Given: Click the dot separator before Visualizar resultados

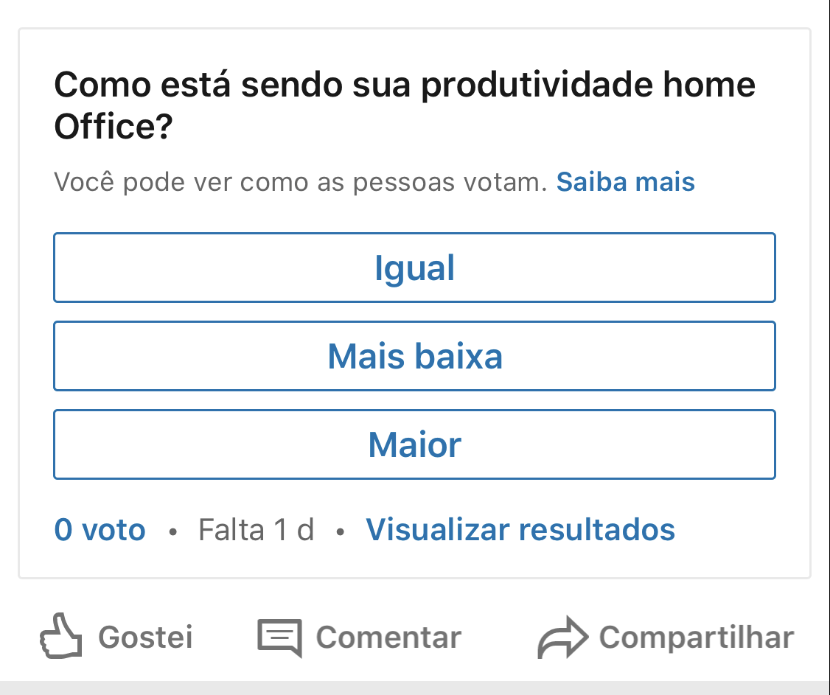Looking at the screenshot, I should [x=341, y=531].
